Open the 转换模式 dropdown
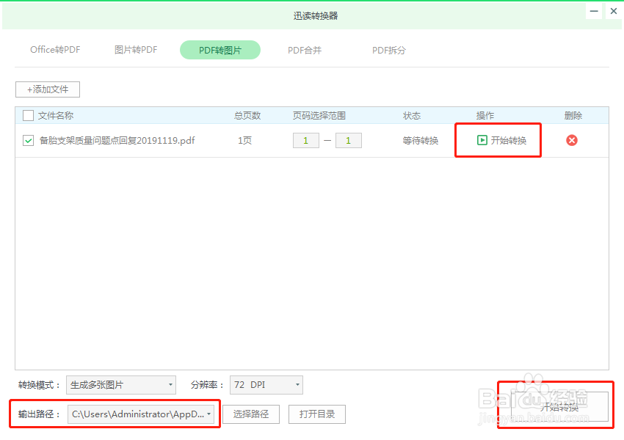624x440 pixels. coord(121,385)
